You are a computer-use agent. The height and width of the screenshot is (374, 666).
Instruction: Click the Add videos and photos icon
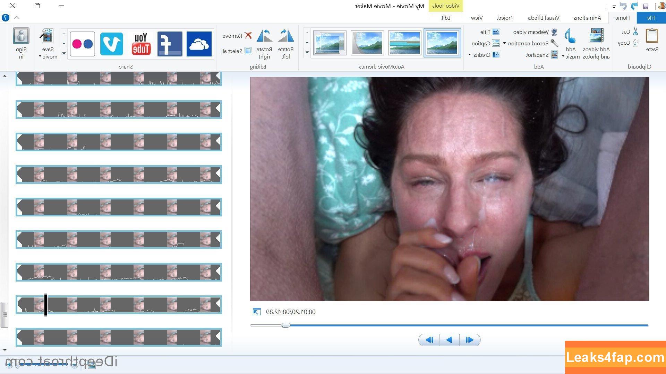[x=596, y=36]
